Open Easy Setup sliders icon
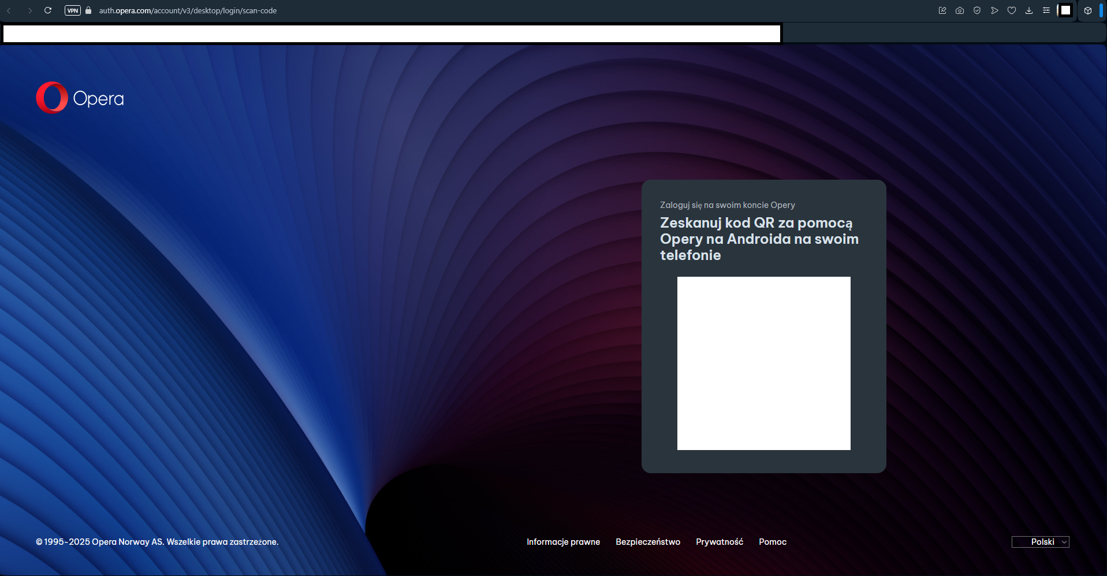The height and width of the screenshot is (576, 1107). [1046, 10]
